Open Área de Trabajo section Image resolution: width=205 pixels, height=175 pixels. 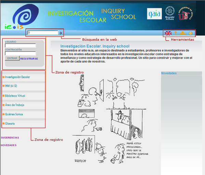(15, 105)
